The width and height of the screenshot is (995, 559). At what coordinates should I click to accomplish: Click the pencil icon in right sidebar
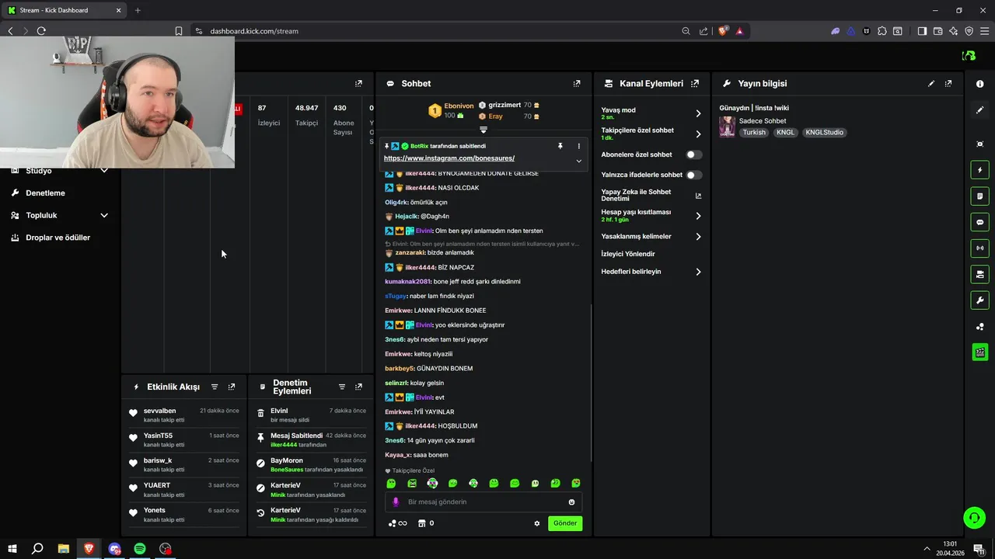[979, 110]
